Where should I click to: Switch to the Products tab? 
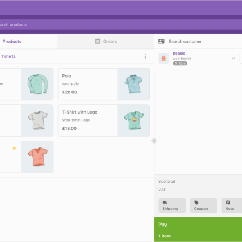point(12,41)
